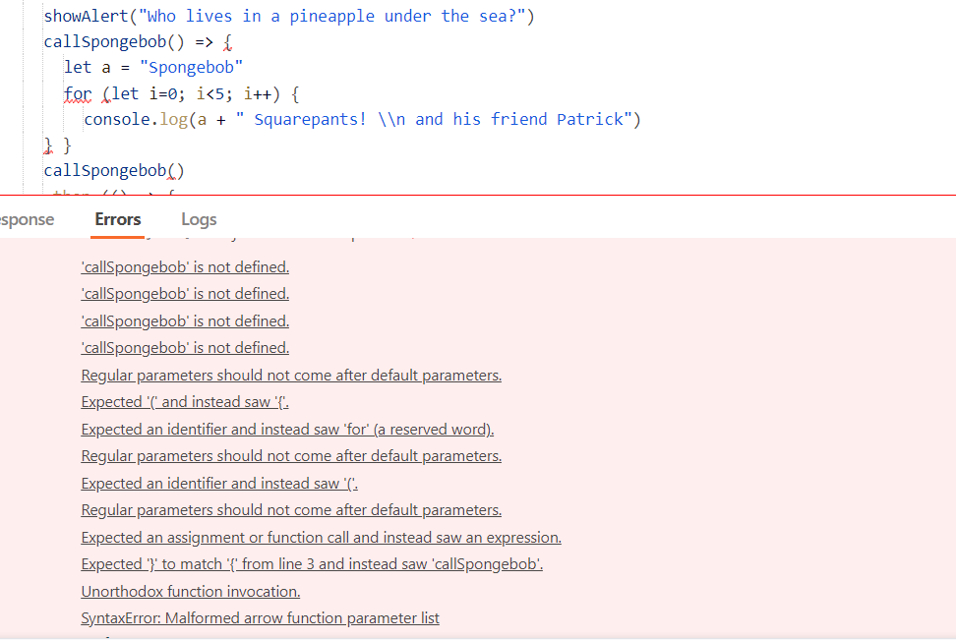Click the underlined "for" keyword in the code
Screen dimensions: 956x640
[78, 93]
